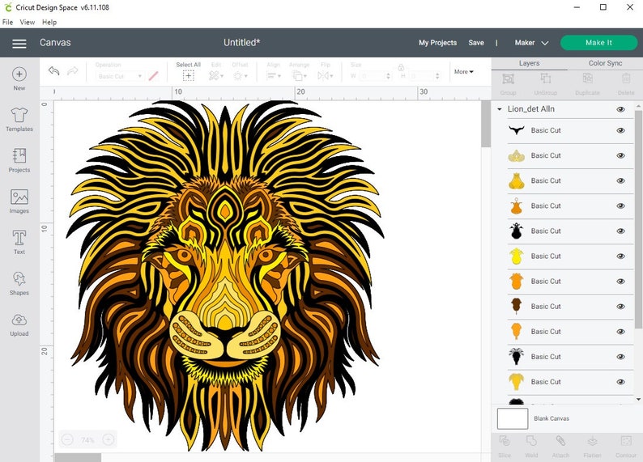This screenshot has height=462, width=643.
Task: Select the Text tool
Action: (19, 241)
